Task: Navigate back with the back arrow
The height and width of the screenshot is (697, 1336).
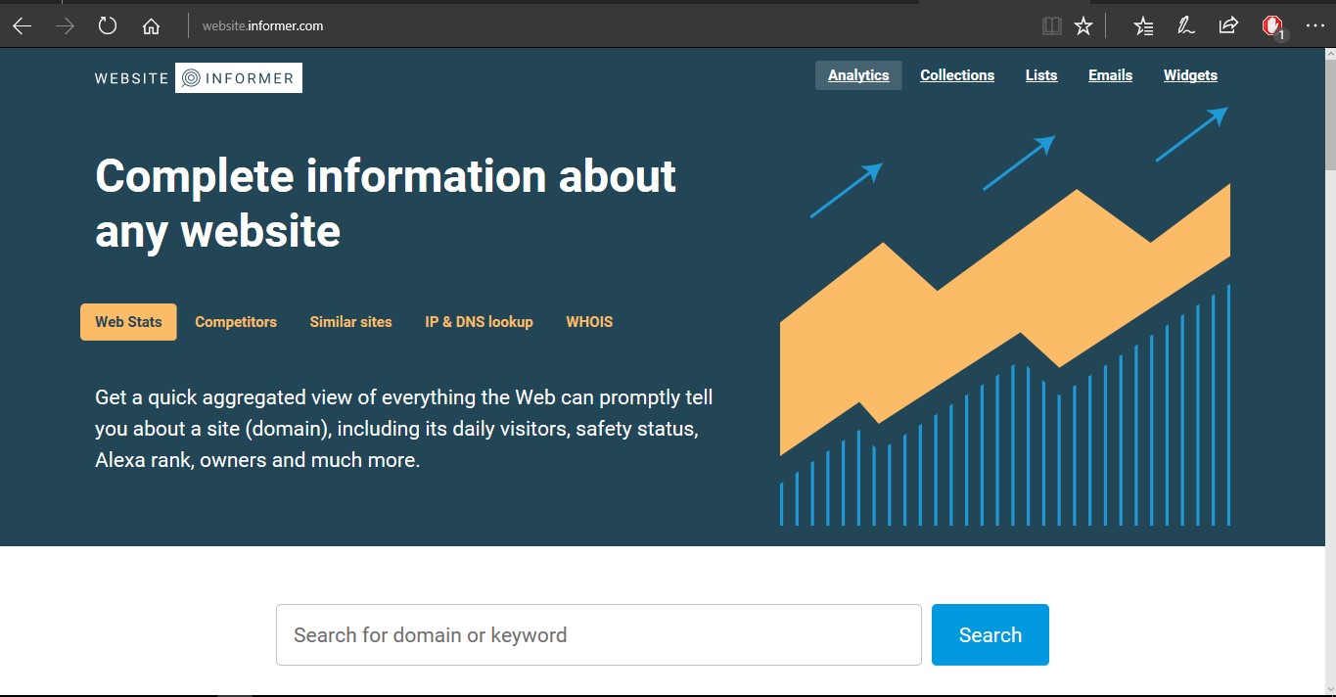Action: tap(21, 25)
